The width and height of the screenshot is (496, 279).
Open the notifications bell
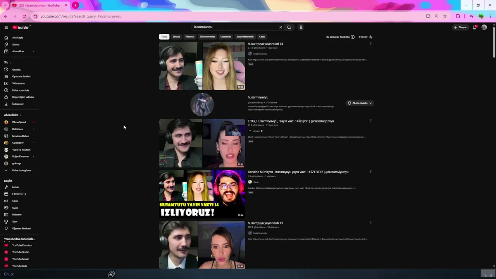(x=474, y=27)
